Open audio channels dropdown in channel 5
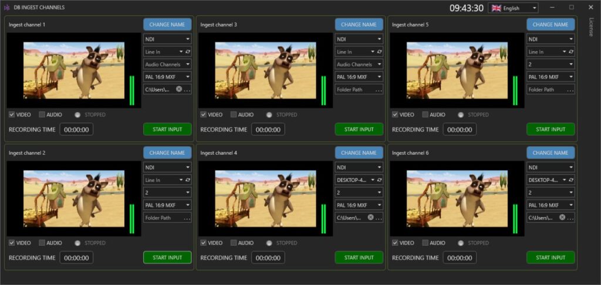Screen dimensions: 601x285 (551, 65)
